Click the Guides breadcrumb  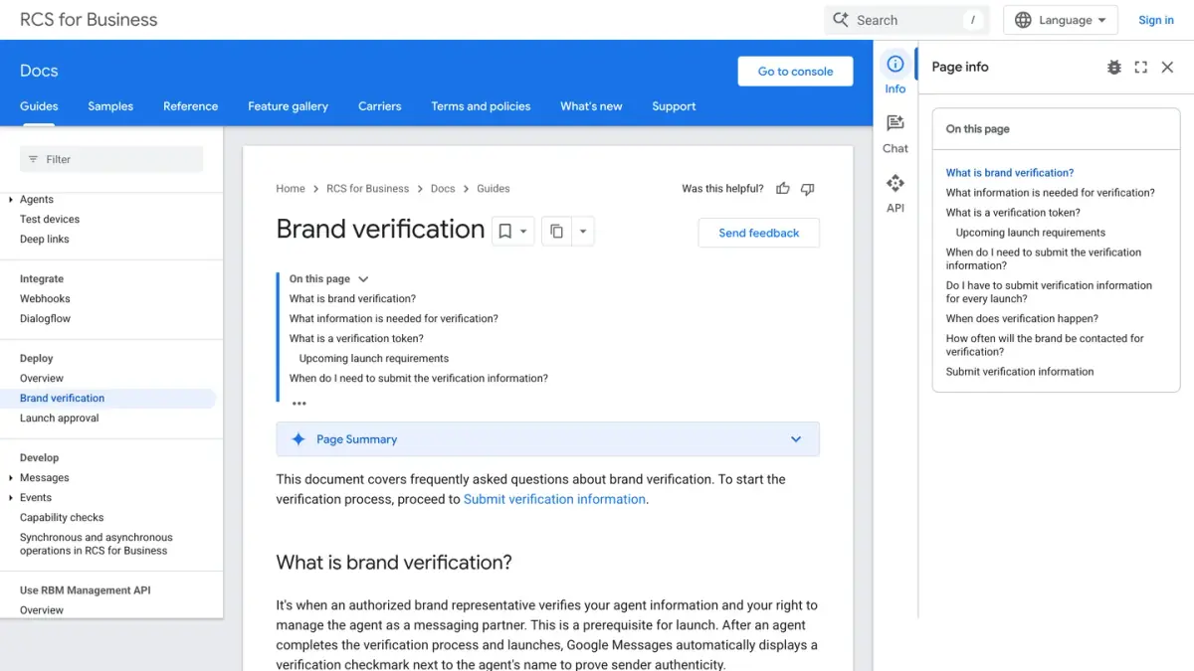coord(494,189)
